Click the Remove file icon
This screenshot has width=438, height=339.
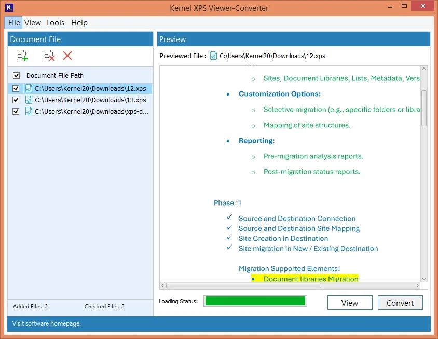point(49,56)
